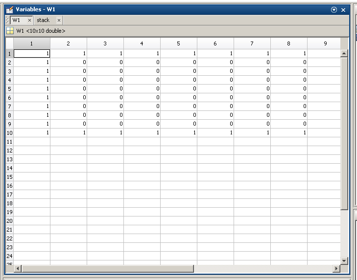Image resolution: width=357 pixels, height=280 pixels.
Task: Grab the tab bar drag handle
Action: coord(7,20)
